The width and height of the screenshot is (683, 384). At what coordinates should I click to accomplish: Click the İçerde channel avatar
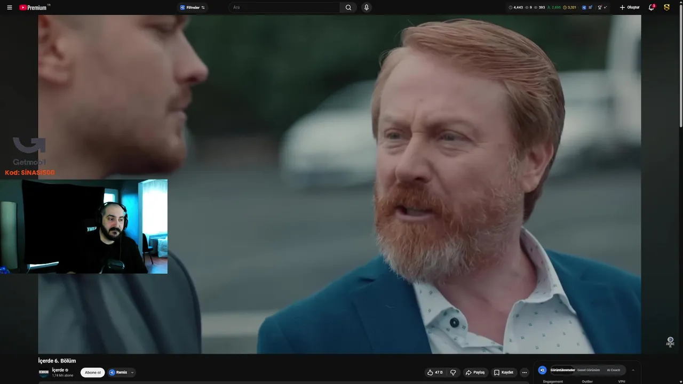click(44, 372)
